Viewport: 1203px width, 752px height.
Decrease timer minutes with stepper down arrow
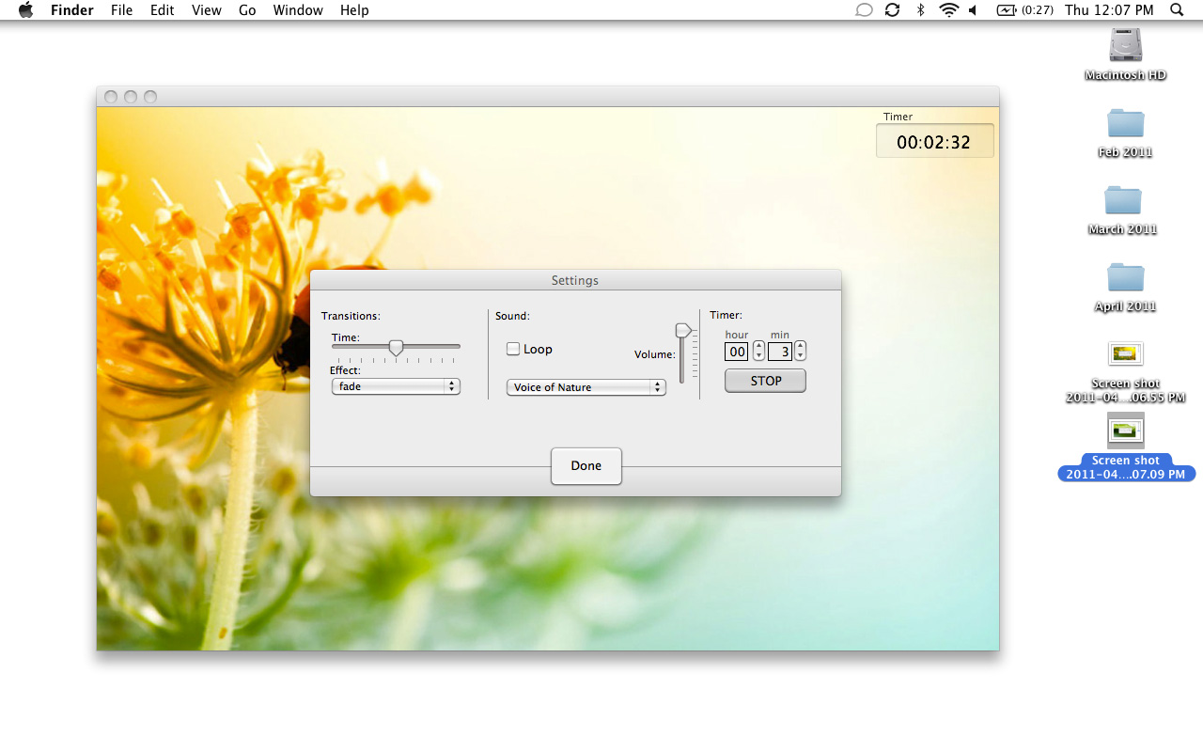click(x=800, y=356)
